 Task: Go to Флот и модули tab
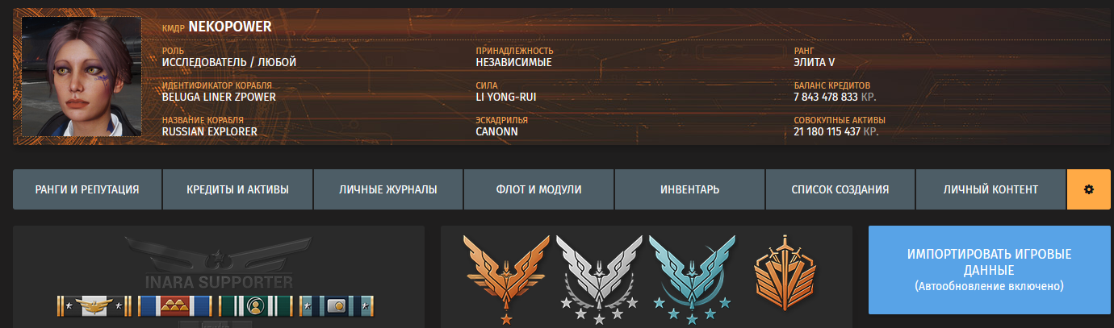coord(538,189)
